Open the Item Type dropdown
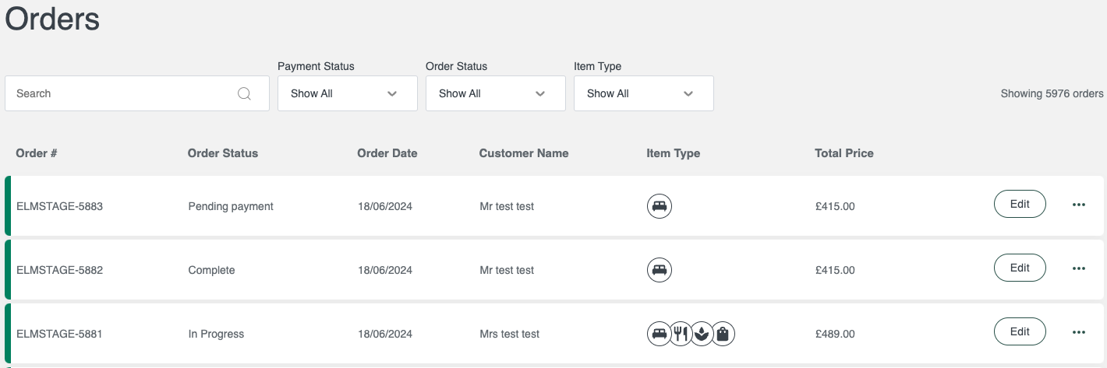Screen dimensions: 1107x368 coord(644,93)
